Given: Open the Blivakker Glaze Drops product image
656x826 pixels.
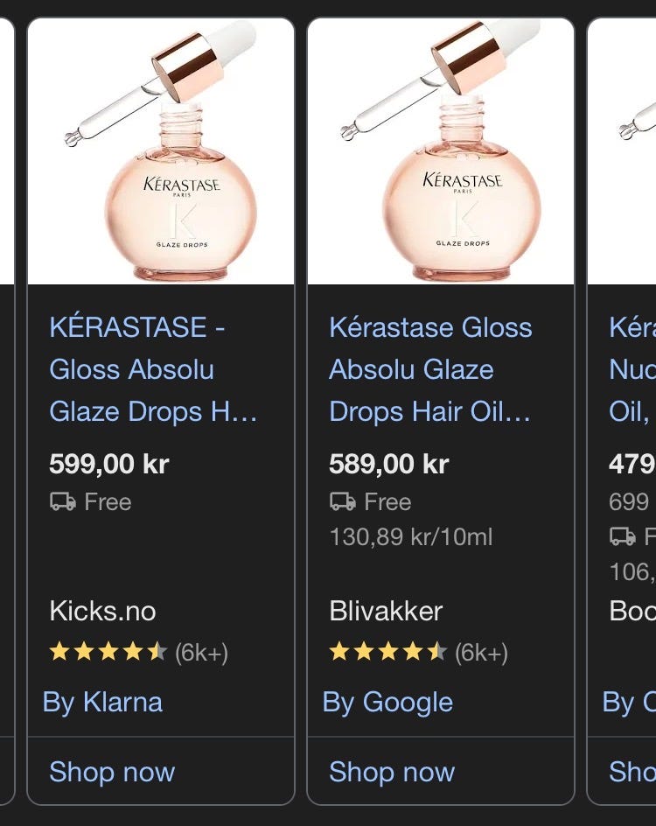Looking at the screenshot, I should pyautogui.click(x=441, y=151).
